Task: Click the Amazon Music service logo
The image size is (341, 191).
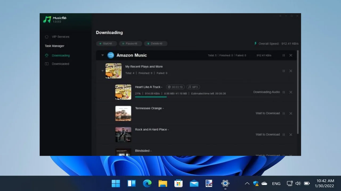Action: tap(111, 55)
